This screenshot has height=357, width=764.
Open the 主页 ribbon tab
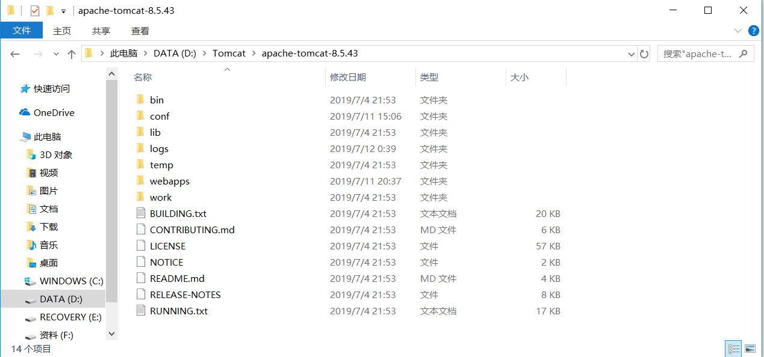61,31
